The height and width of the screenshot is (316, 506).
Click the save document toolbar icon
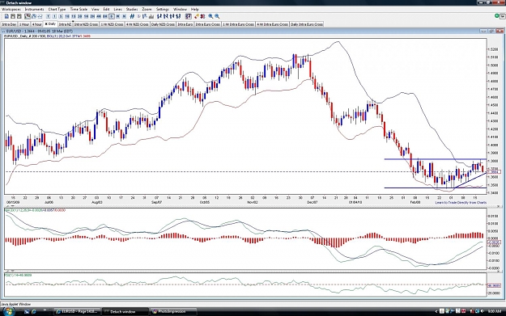tap(13, 16)
